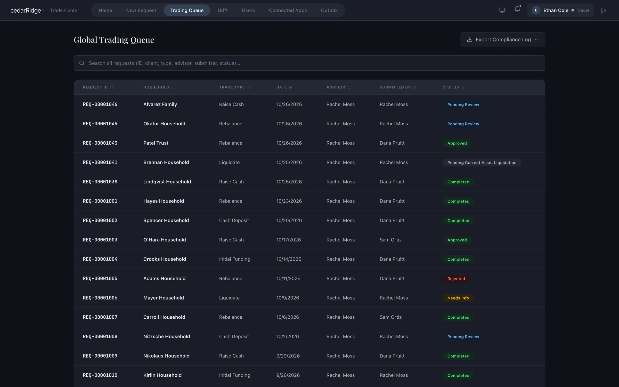Open request REQ-00001046

tap(100, 104)
